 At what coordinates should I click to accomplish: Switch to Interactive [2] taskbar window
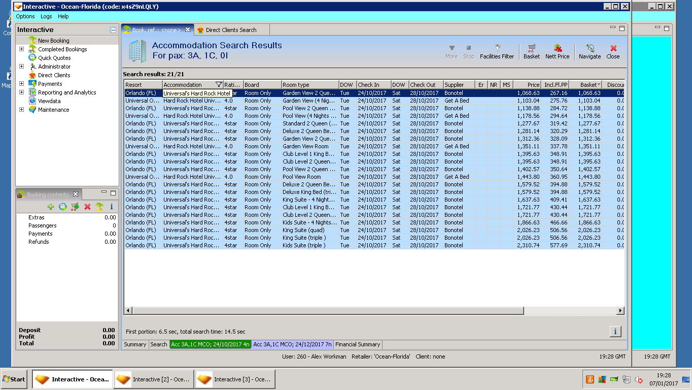click(154, 379)
